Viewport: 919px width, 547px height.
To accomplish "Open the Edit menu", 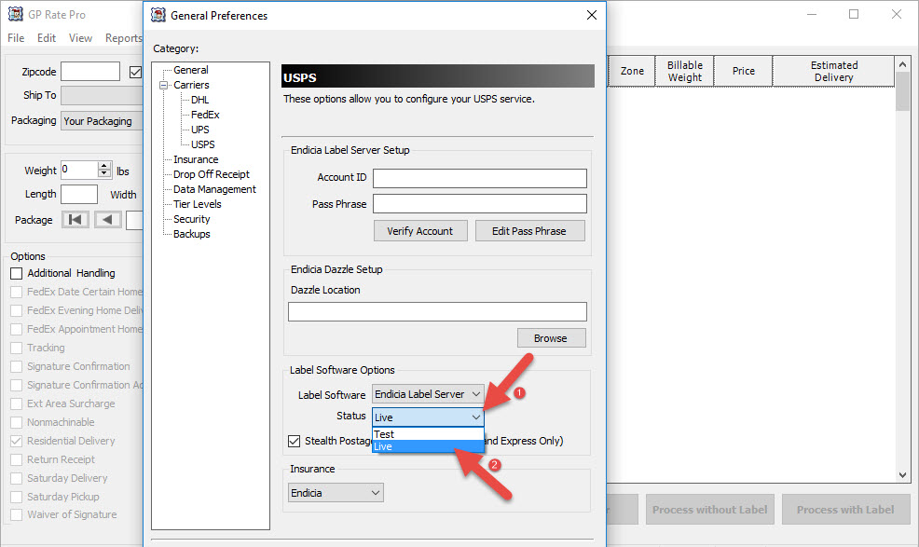I will (x=47, y=38).
